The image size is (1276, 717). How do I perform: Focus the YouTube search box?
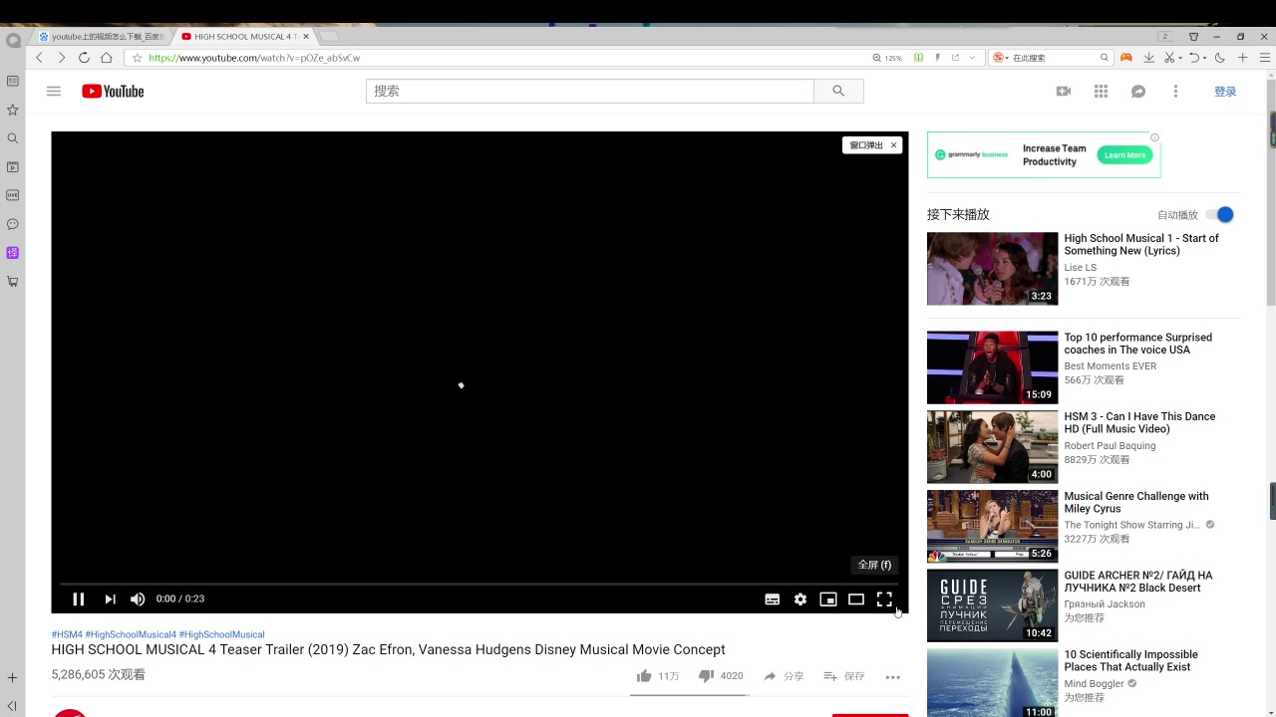pos(589,91)
